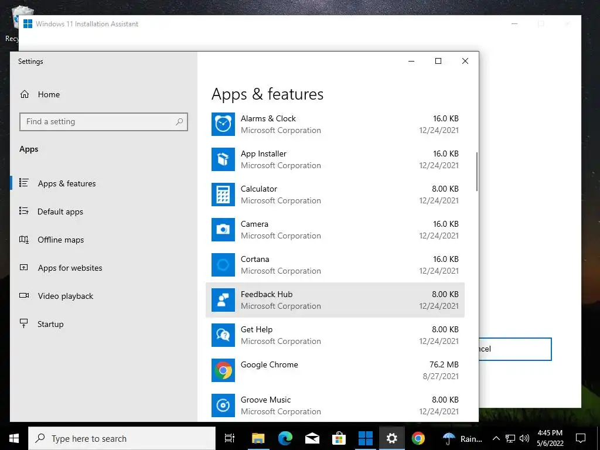Click the Apps for websites sidebar icon
Screen dimensions: 600x450
coord(23,267)
